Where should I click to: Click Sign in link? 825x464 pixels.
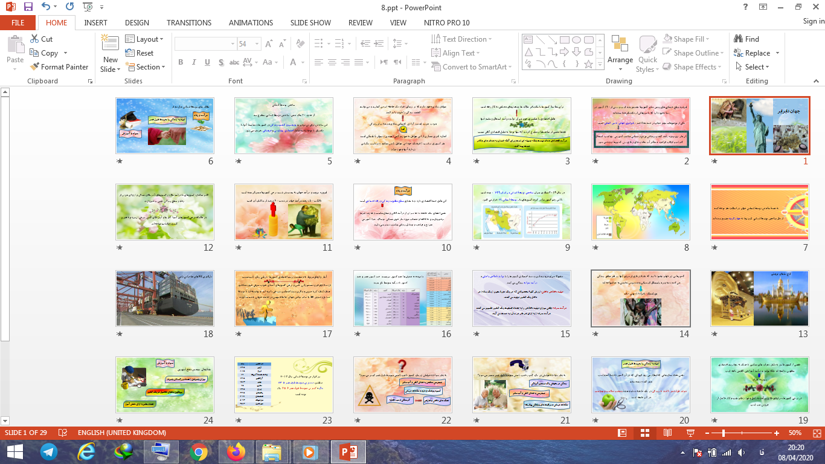pos(813,21)
